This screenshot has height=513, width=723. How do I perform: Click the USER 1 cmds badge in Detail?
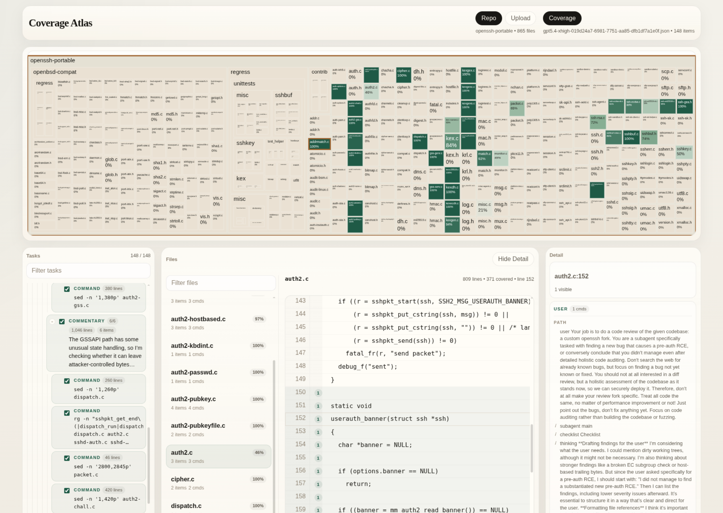[x=579, y=309]
